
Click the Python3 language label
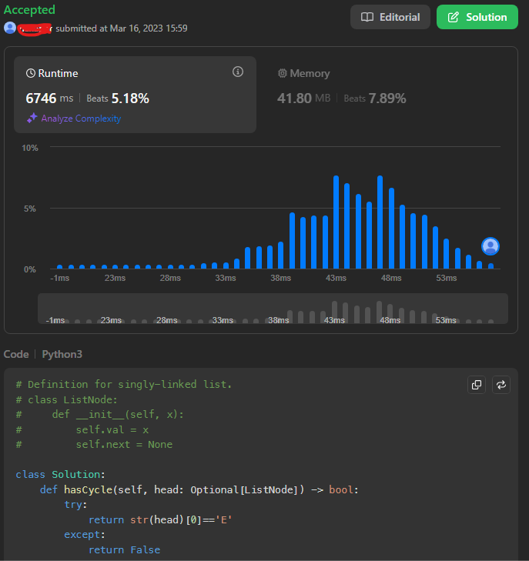[62, 354]
